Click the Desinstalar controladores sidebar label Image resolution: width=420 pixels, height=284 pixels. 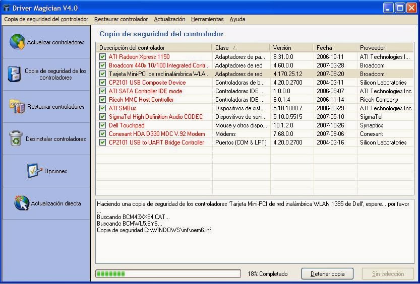pos(55,139)
